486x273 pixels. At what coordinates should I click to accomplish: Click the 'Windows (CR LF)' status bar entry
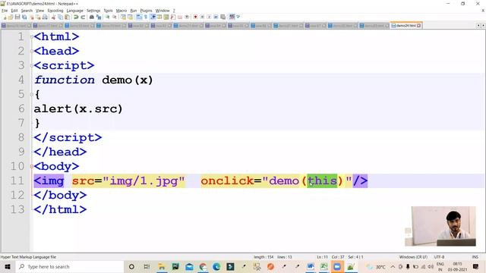[413, 257]
